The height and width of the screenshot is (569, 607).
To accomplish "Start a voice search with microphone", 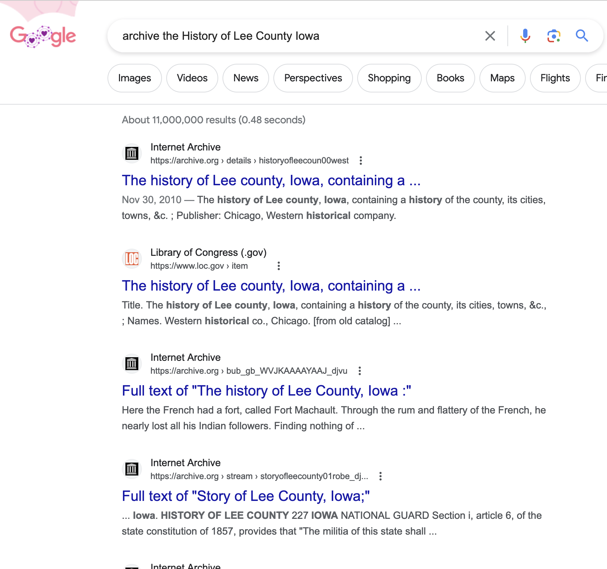I will pos(525,36).
